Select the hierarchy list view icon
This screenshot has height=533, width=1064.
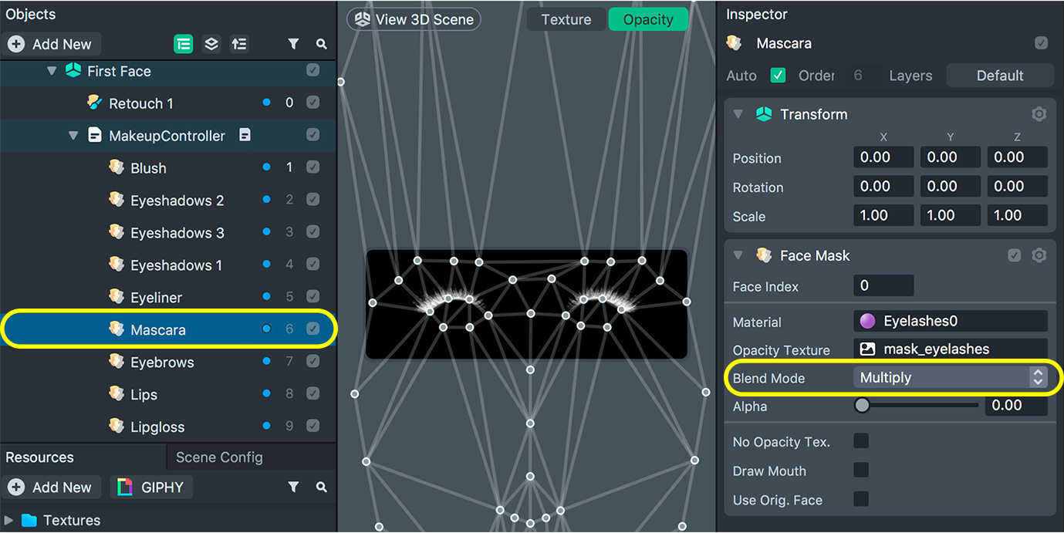tap(183, 44)
